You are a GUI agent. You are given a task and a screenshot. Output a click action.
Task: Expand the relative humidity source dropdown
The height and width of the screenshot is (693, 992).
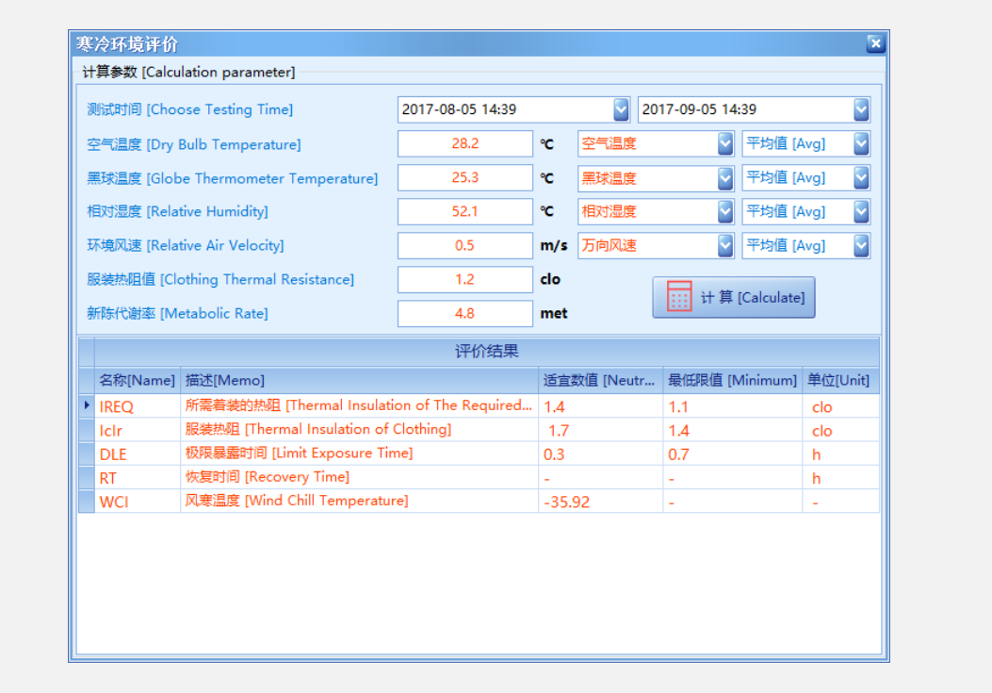coord(724,212)
